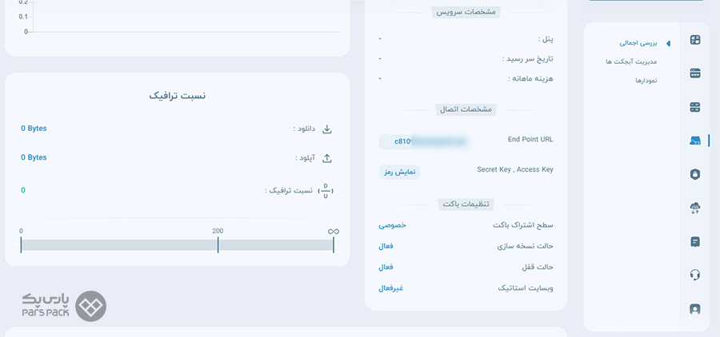The image size is (720, 337).
Task: Open the مدیریت آبجکت ها menu item
Action: [631, 61]
